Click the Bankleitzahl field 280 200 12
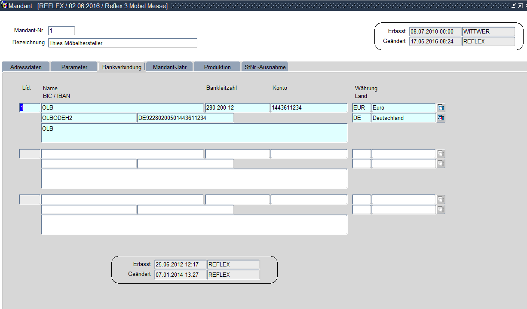Screen dimensions: 527x309 click(x=237, y=108)
